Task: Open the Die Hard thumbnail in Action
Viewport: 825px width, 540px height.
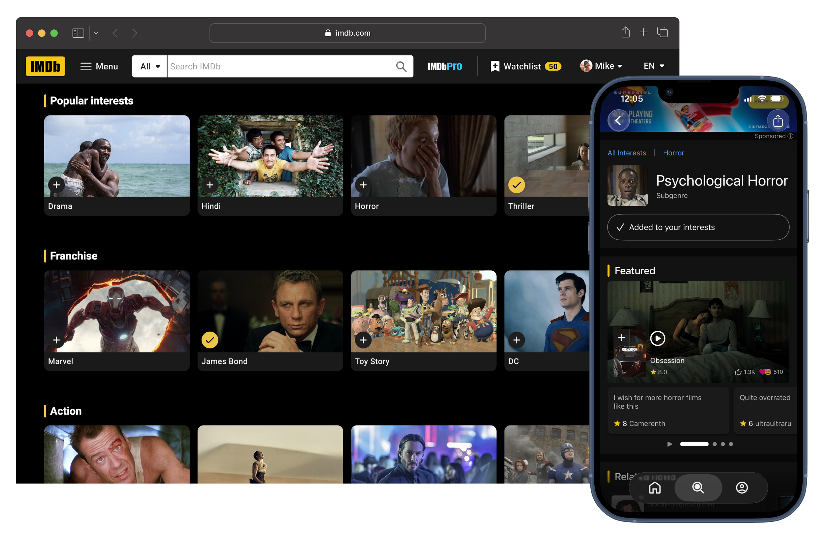Action: click(117, 454)
